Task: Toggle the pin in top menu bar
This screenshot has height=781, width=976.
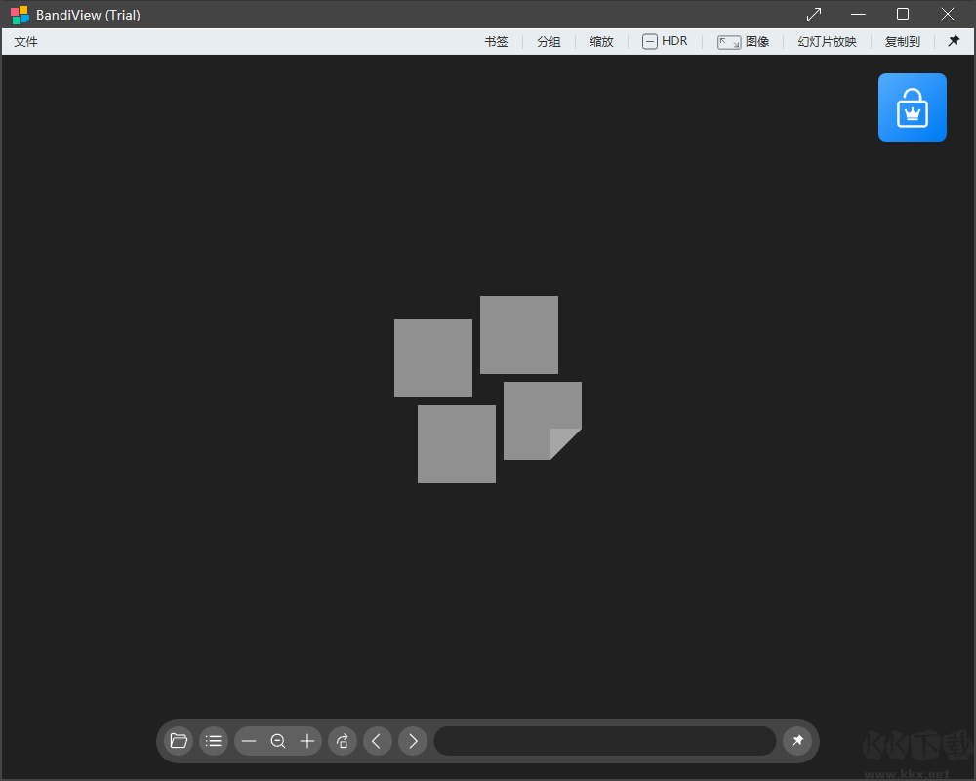Action: click(954, 41)
